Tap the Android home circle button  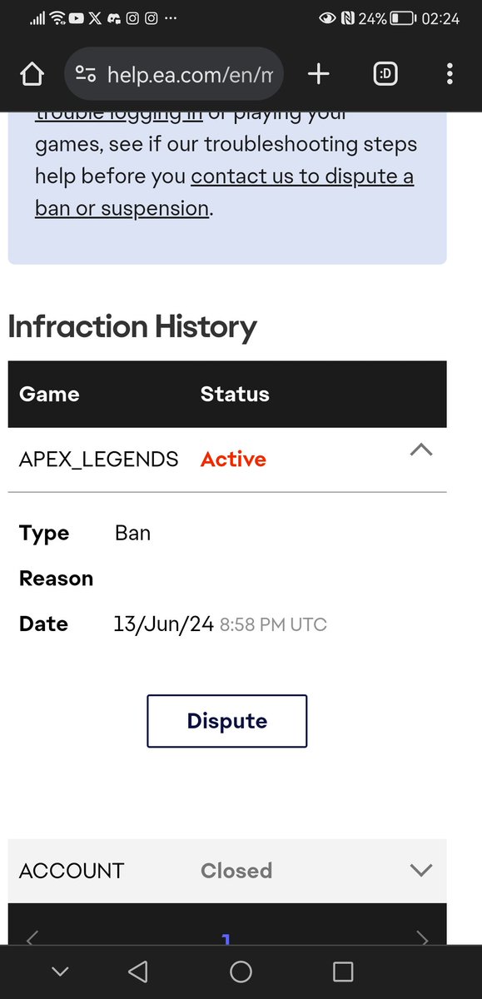[x=241, y=971]
